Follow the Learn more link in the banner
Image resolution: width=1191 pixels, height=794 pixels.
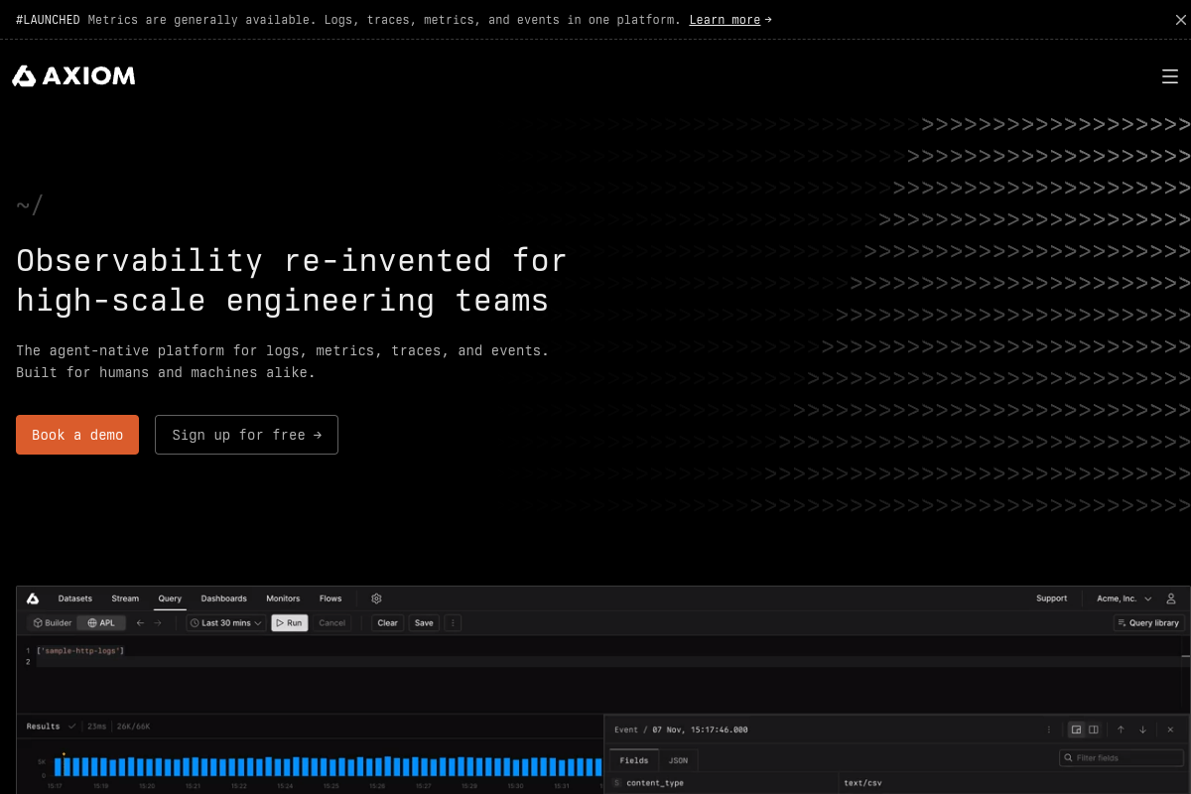725,20
